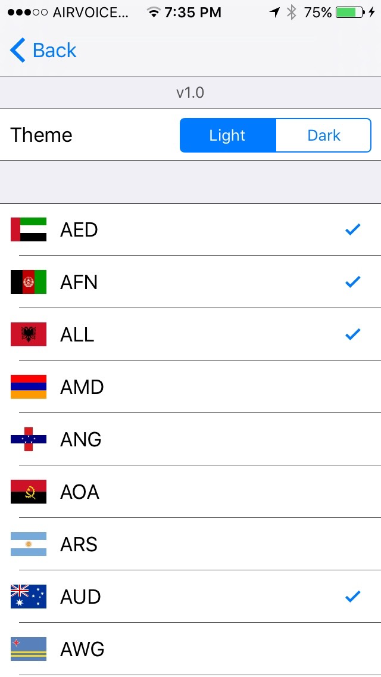Screen dimensions: 381x677
Task: Tap the Armenia flag next to AMD
Action: coord(29,387)
